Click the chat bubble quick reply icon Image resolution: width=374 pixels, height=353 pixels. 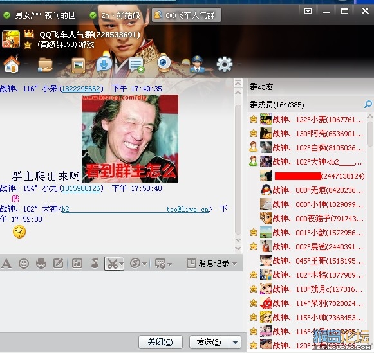(160, 264)
